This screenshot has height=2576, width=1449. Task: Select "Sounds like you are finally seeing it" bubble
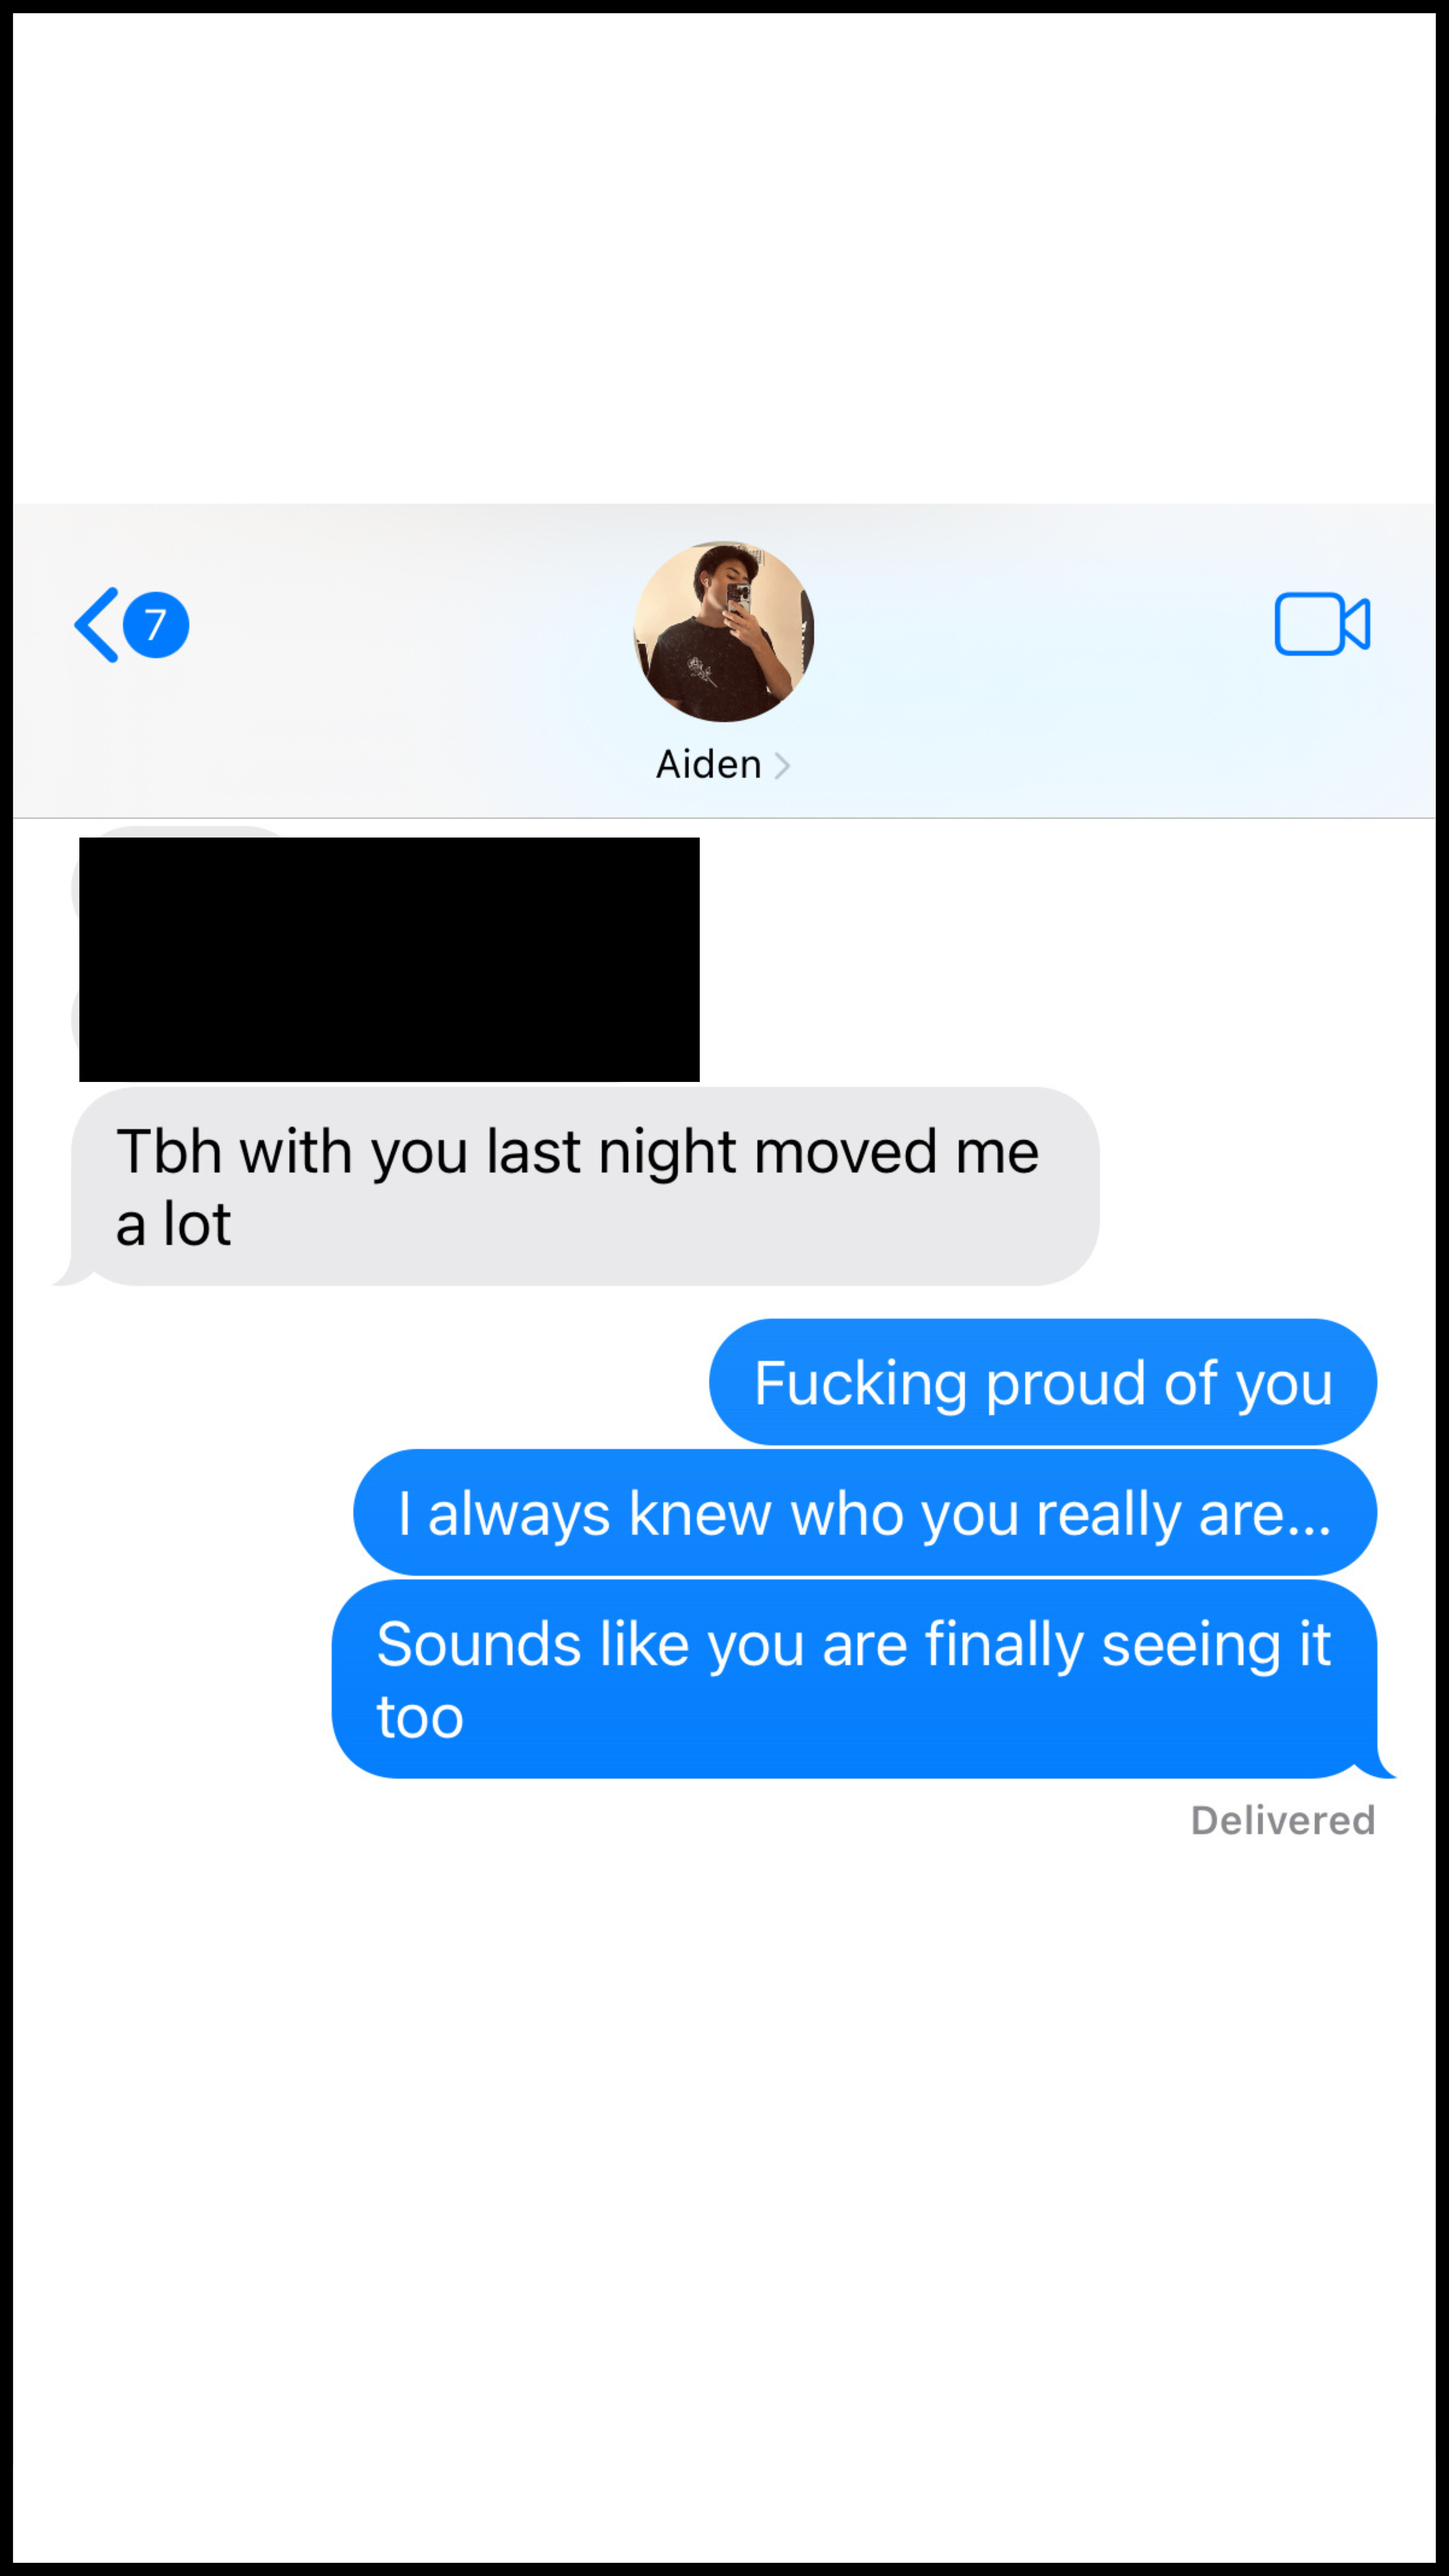[854, 1679]
